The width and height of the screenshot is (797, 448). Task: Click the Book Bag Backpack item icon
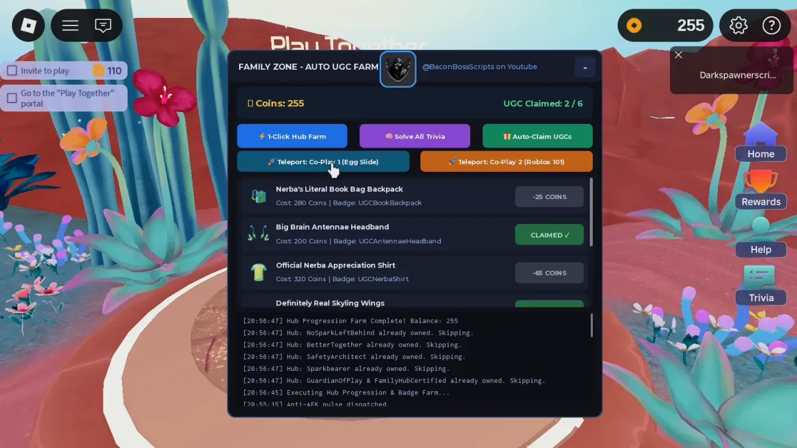(258, 196)
